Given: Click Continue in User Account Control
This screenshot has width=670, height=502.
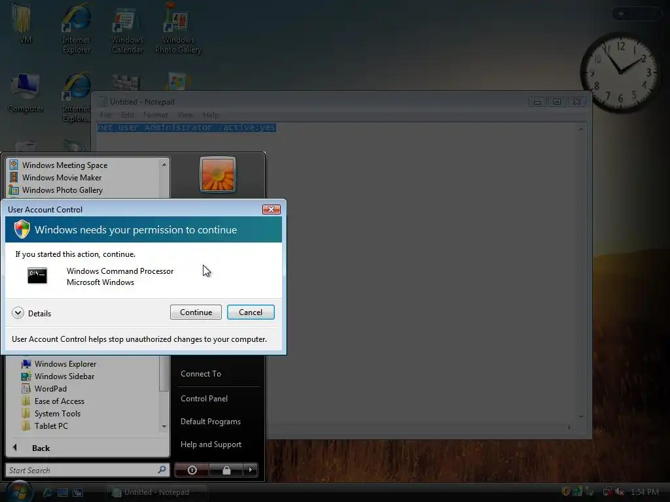Looking at the screenshot, I should click(196, 312).
